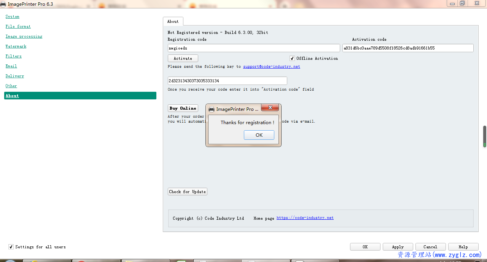Click the 'Home page' label text
The width and height of the screenshot is (487, 262).
pyautogui.click(x=264, y=218)
